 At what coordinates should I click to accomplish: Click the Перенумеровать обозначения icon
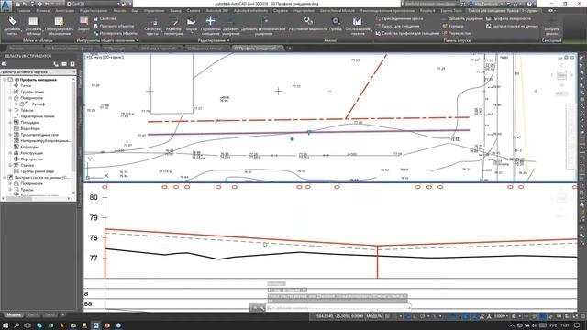point(59,26)
